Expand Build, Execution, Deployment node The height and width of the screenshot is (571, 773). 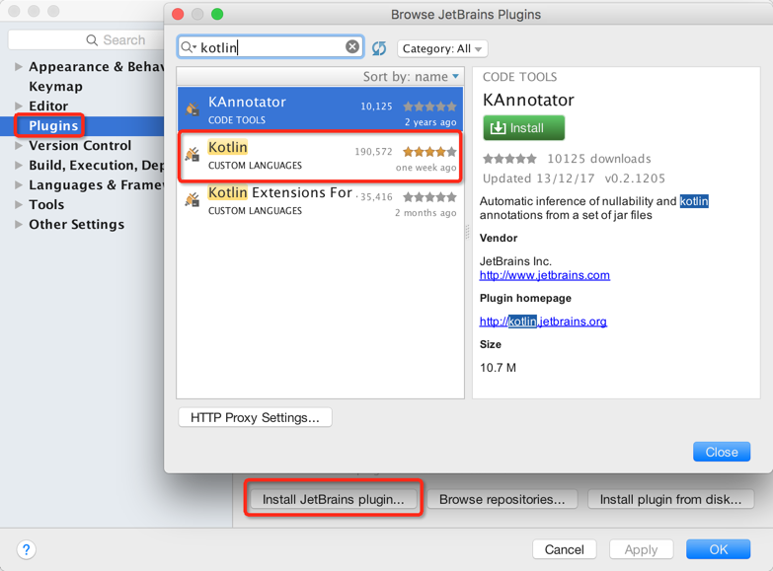coord(18,165)
